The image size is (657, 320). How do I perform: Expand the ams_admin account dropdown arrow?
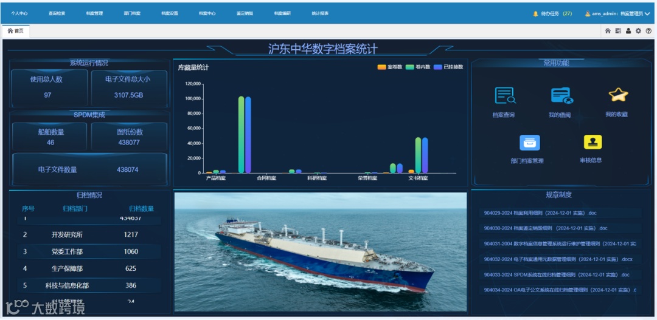point(647,14)
